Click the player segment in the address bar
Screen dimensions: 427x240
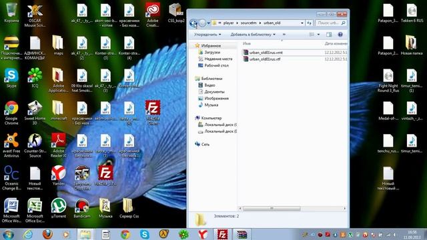tap(228, 23)
